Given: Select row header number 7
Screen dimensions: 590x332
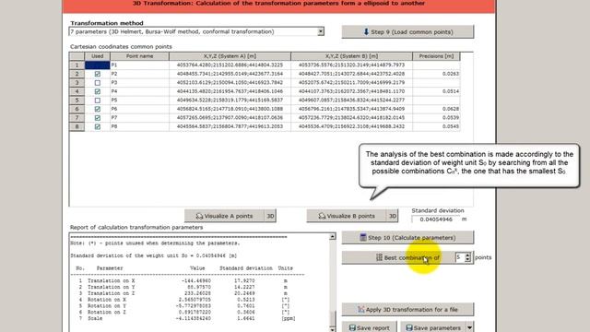Looking at the screenshot, I should pyautogui.click(x=77, y=118).
